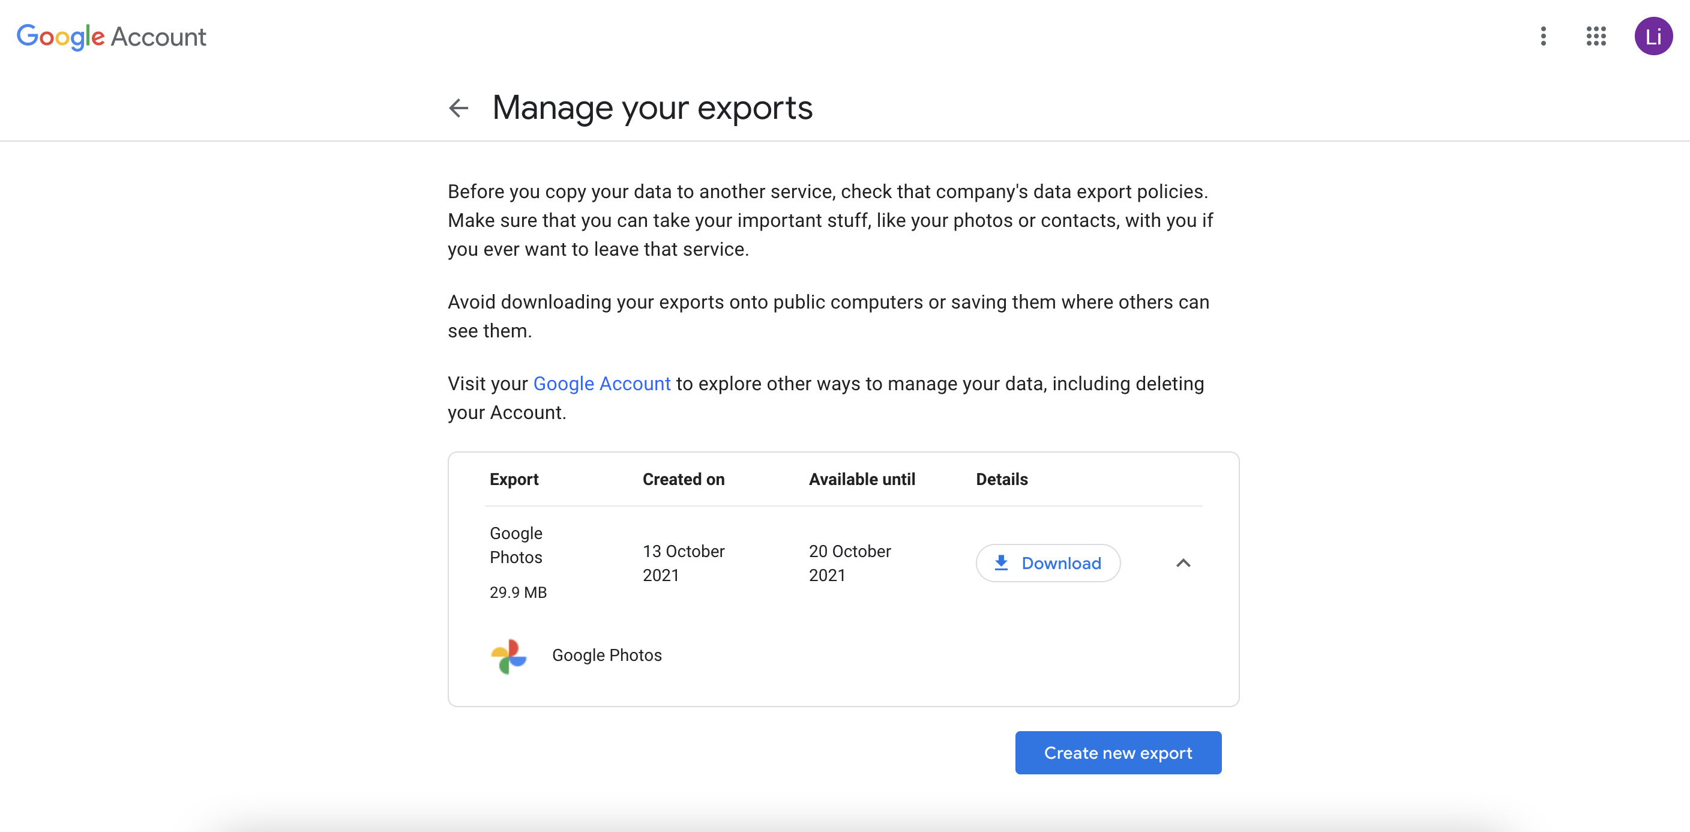Click the Details column header
Screen dimensions: 1690x832
(1001, 479)
